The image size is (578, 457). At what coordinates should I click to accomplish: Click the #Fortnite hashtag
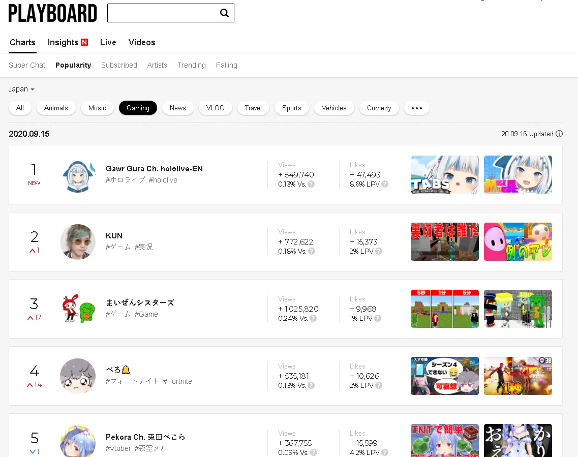click(177, 381)
